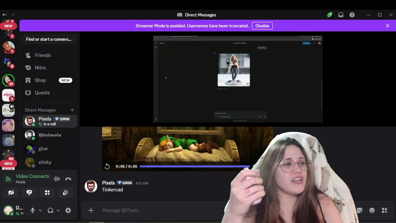Click the GMNI tag next to Pixels message

(x=125, y=183)
